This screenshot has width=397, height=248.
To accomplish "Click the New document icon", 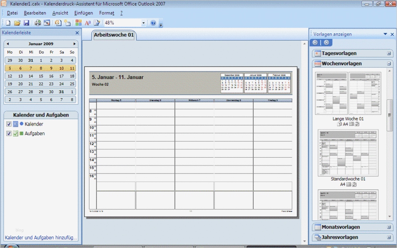I will click(8, 23).
